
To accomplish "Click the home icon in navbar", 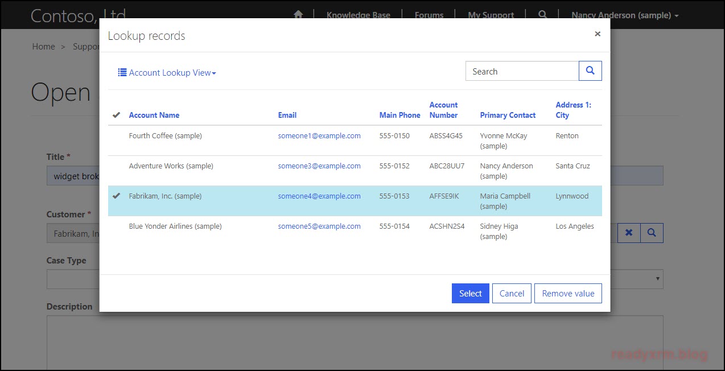I will click(x=298, y=15).
